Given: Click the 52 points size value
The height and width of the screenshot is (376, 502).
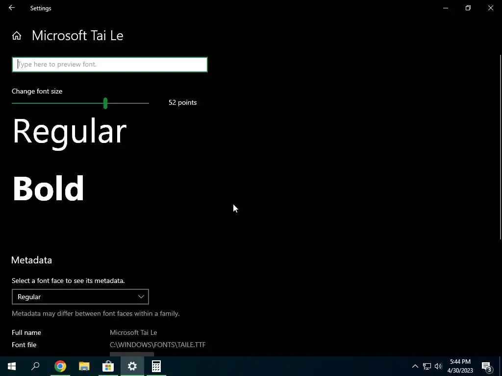Looking at the screenshot, I should (182, 103).
